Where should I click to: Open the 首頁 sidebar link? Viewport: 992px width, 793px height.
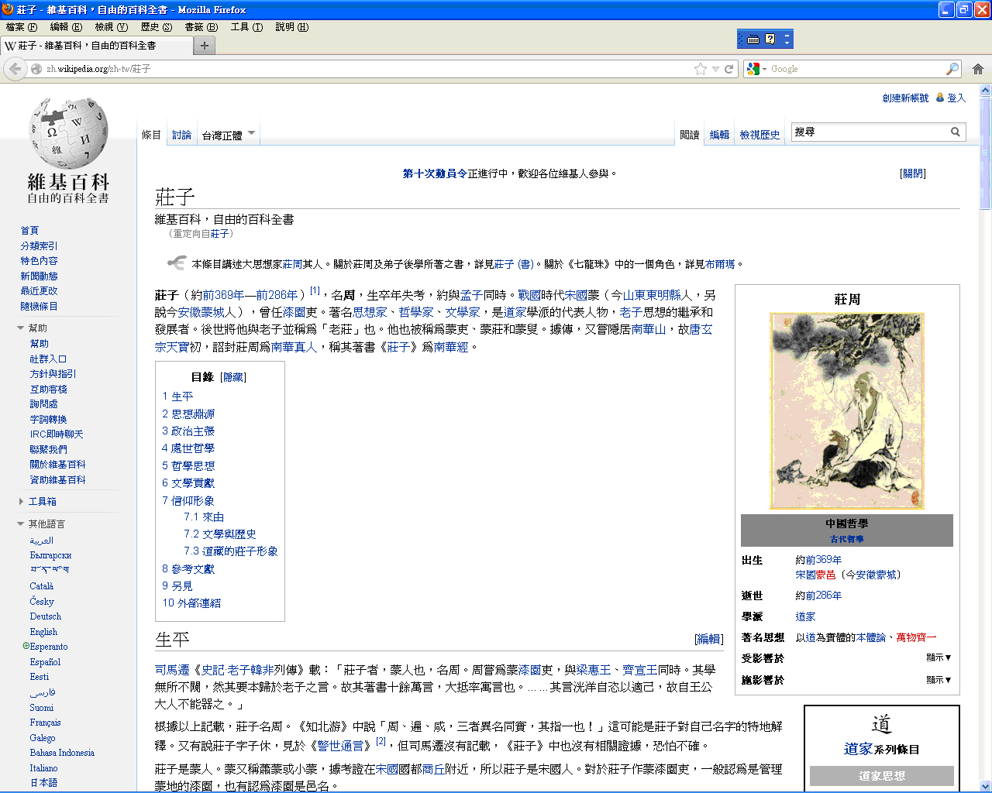(29, 231)
